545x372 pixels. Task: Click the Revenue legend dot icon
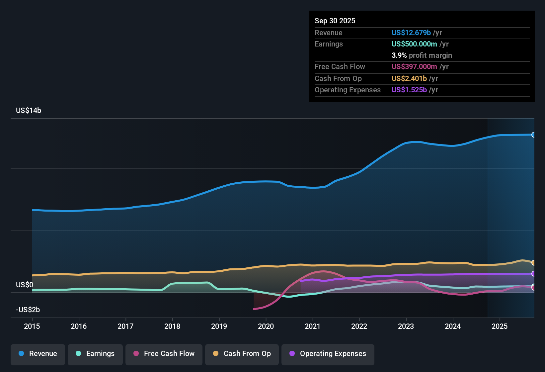(x=21, y=354)
